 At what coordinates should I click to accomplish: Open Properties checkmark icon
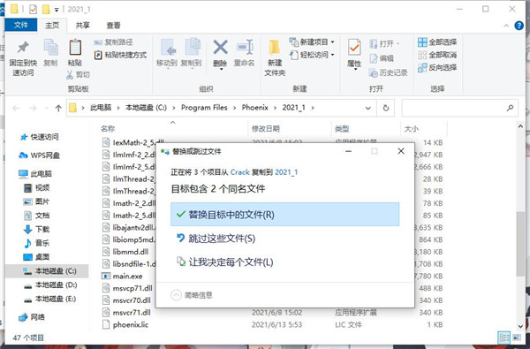click(354, 48)
